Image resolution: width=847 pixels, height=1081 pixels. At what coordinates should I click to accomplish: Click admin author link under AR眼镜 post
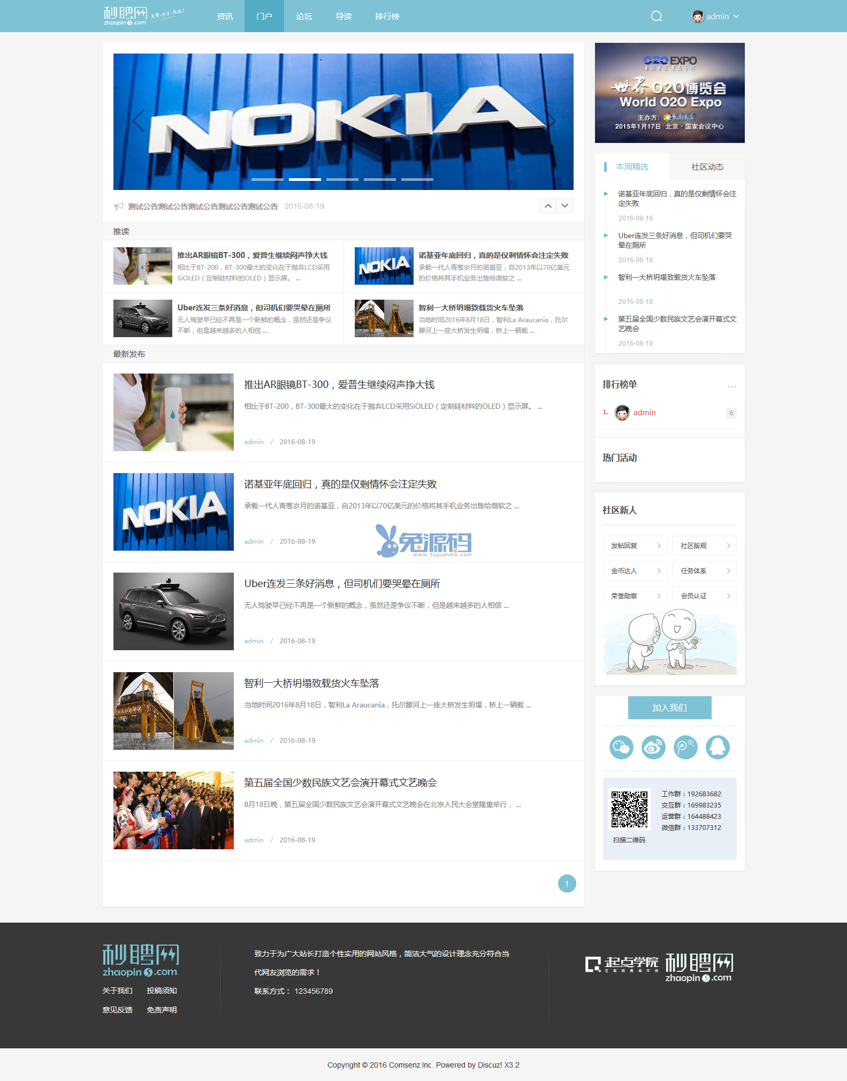254,442
